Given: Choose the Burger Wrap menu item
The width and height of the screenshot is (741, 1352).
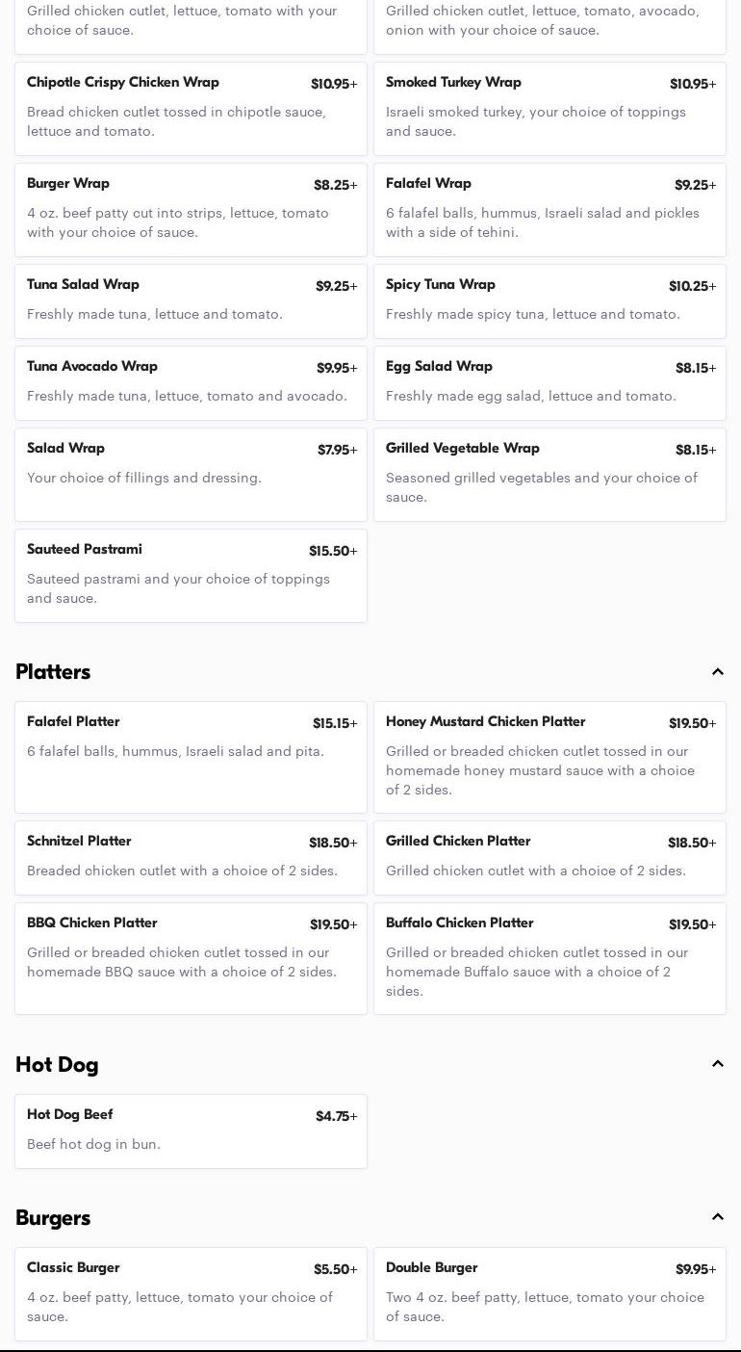Looking at the screenshot, I should pos(191,210).
